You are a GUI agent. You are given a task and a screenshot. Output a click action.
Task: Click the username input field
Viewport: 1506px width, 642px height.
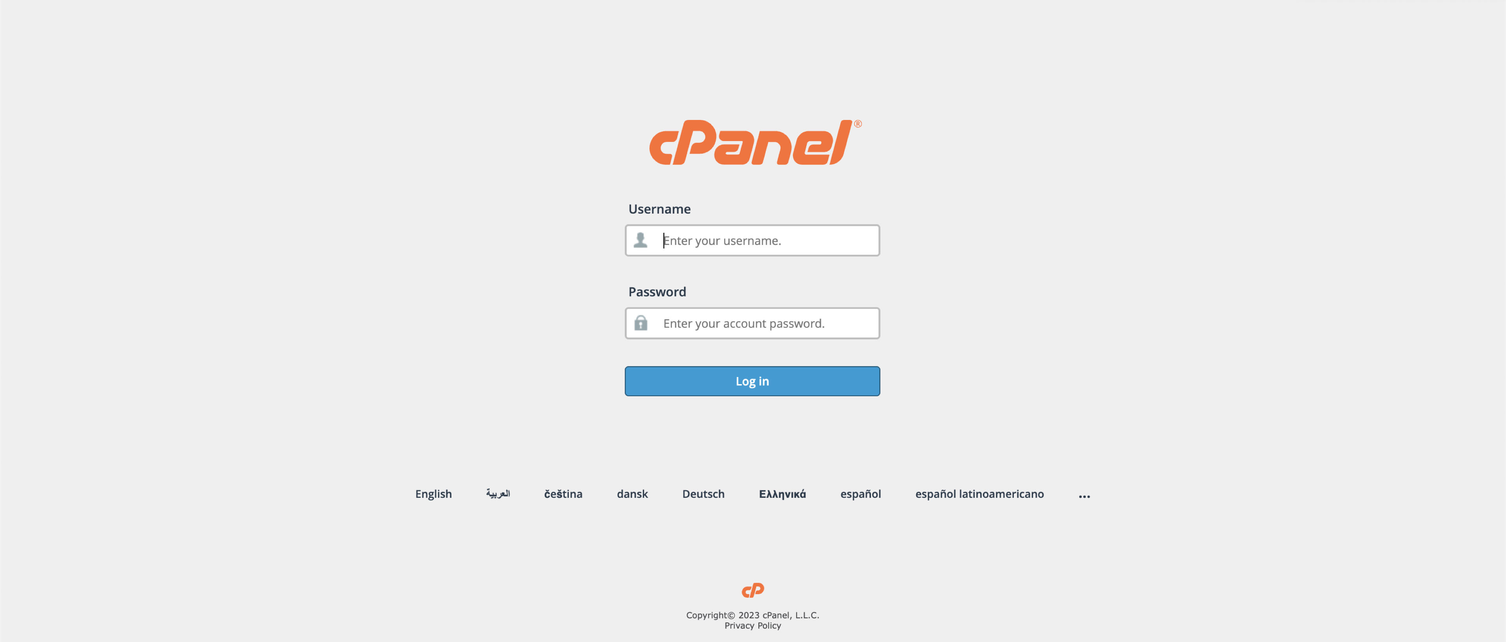click(x=752, y=239)
